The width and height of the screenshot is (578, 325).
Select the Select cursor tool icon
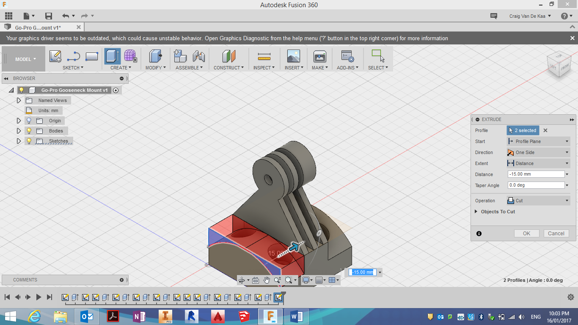pos(377,56)
